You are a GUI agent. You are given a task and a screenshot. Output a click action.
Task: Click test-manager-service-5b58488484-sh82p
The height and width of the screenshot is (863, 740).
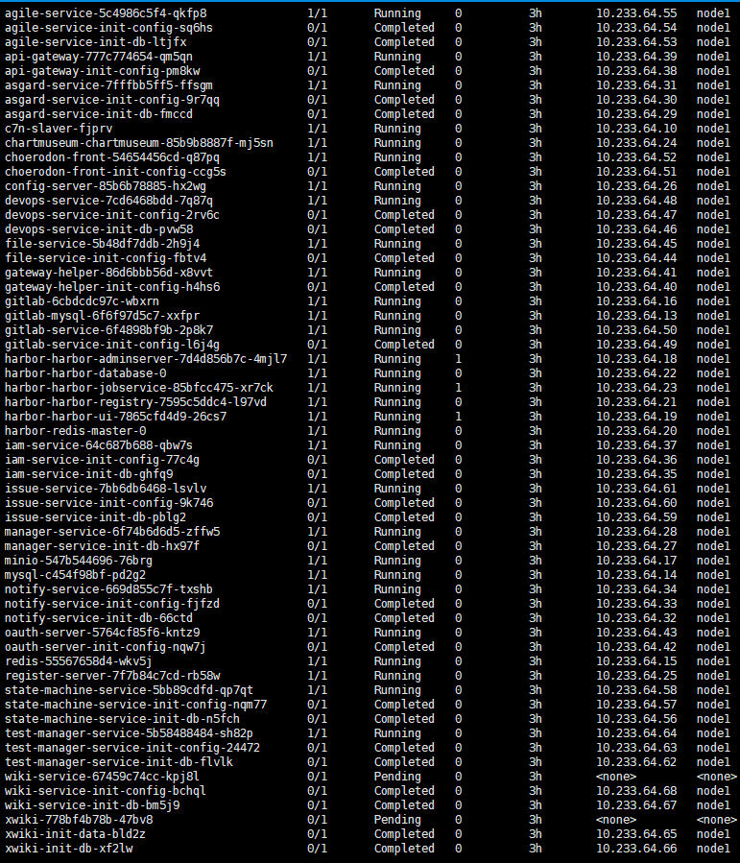tap(130, 733)
